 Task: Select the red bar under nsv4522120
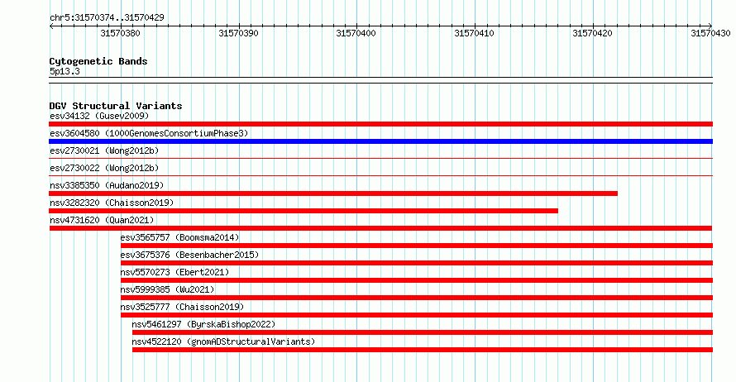423,350
